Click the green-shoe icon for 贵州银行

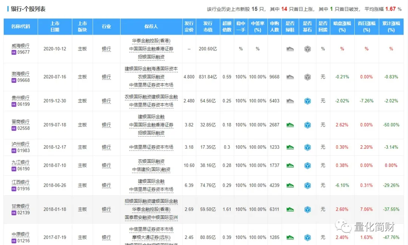[290, 101]
